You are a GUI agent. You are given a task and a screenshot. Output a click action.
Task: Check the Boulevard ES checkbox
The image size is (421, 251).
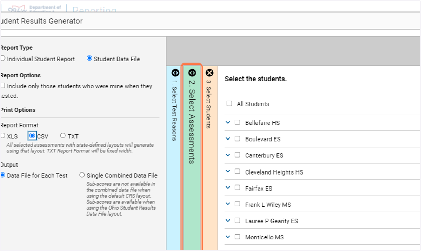(238, 138)
